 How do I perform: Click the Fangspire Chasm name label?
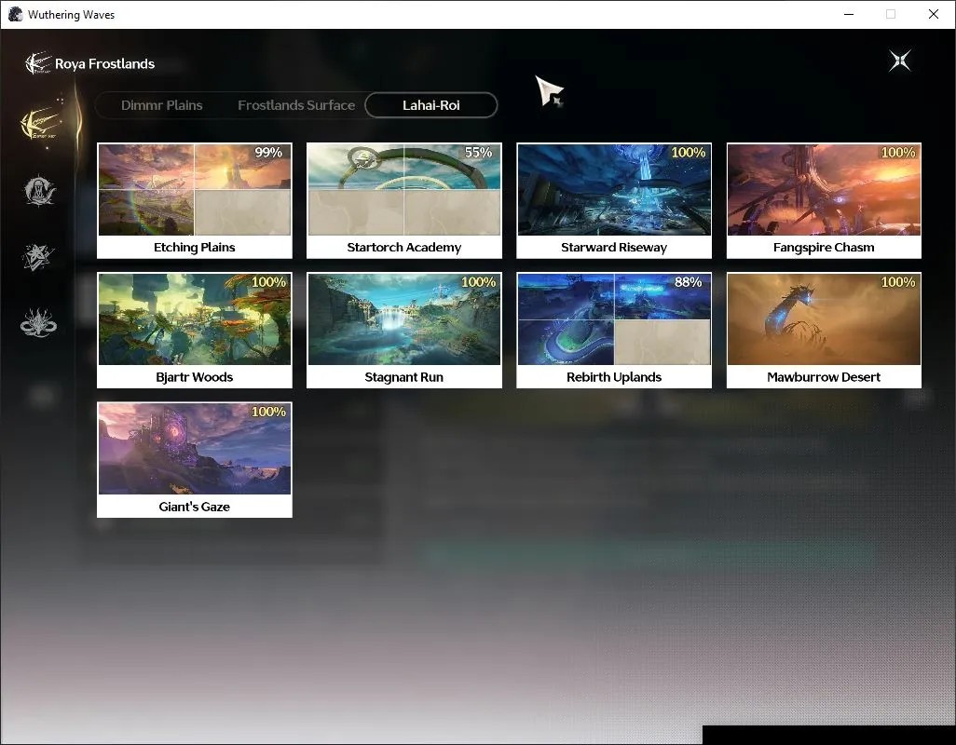pos(824,248)
